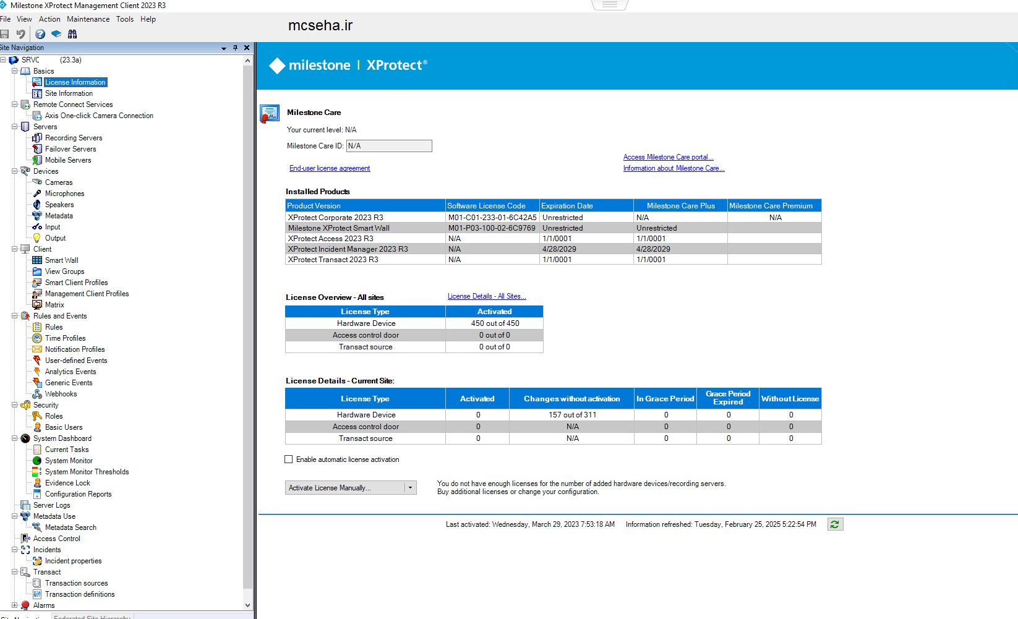
Task: Click Site Navigation scrollbar down arrow
Action: pyautogui.click(x=248, y=605)
